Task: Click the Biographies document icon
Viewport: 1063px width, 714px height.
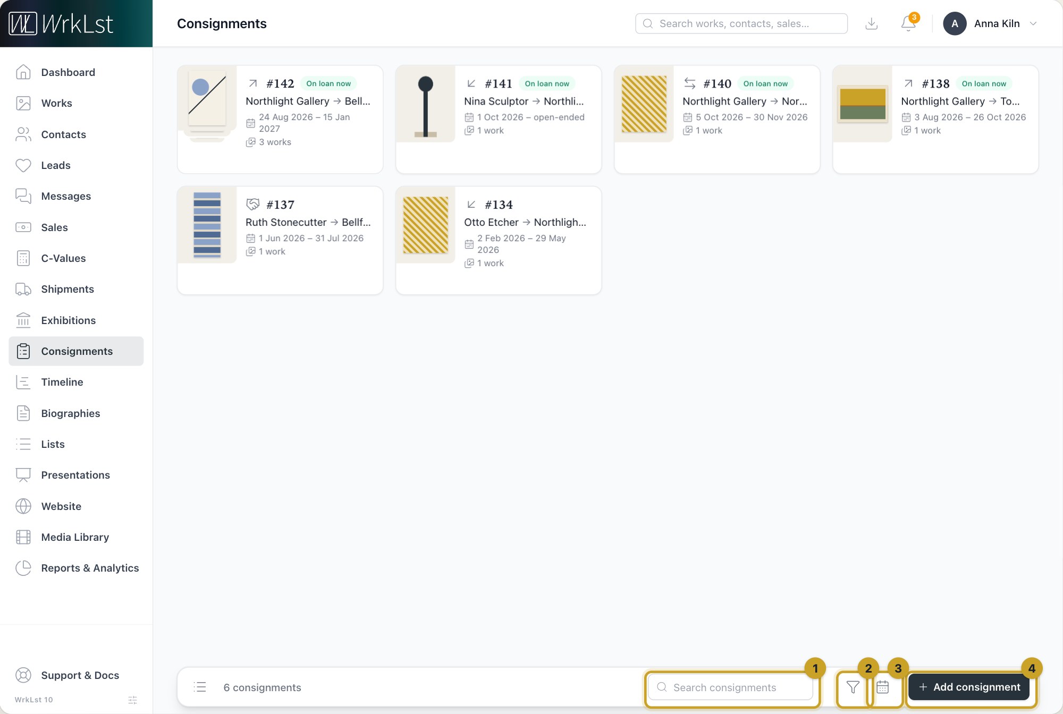Action: click(23, 413)
